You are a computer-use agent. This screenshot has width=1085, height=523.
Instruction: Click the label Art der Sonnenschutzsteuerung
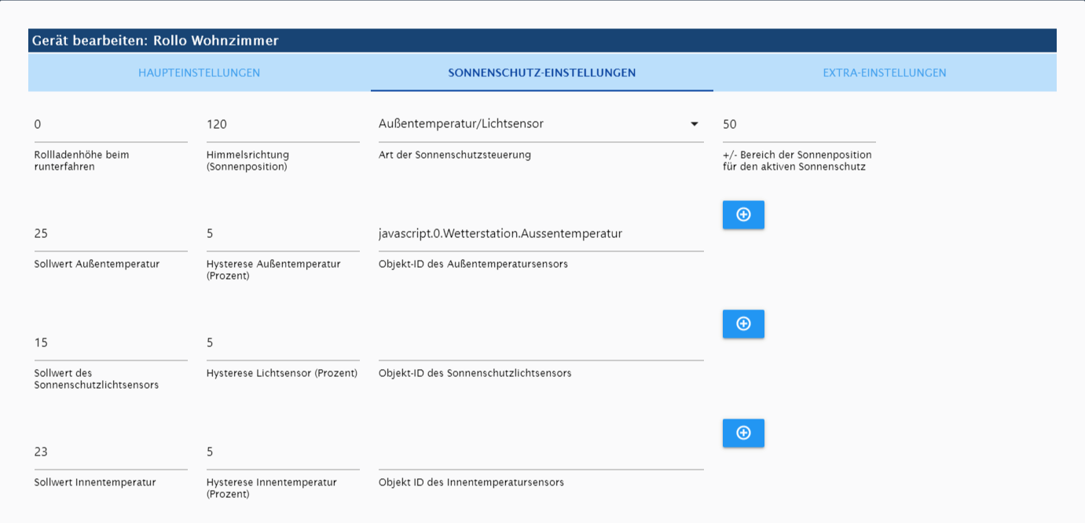click(x=455, y=155)
